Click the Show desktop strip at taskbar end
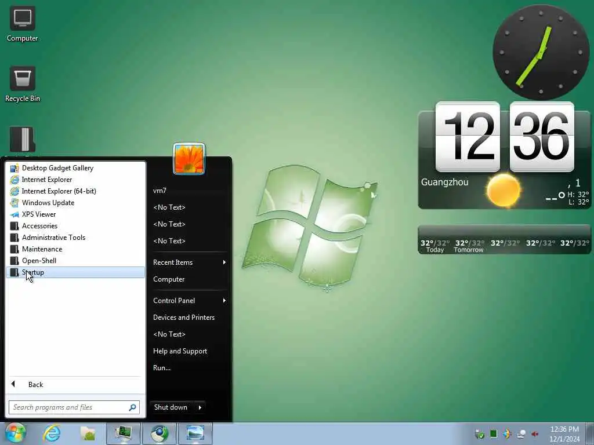 click(x=590, y=433)
